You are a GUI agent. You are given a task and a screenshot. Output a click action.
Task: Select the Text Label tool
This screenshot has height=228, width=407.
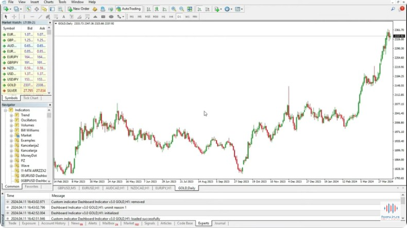pyautogui.click(x=72, y=16)
